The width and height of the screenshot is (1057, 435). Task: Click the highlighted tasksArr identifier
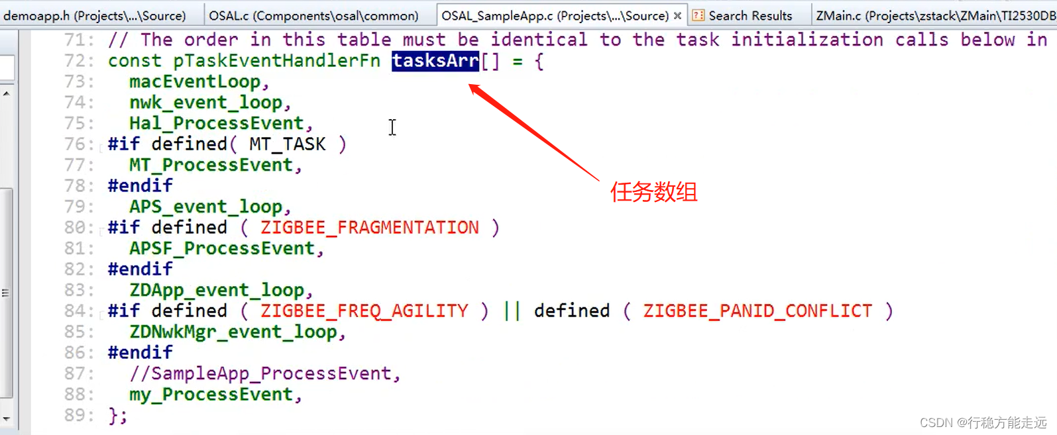tap(435, 61)
